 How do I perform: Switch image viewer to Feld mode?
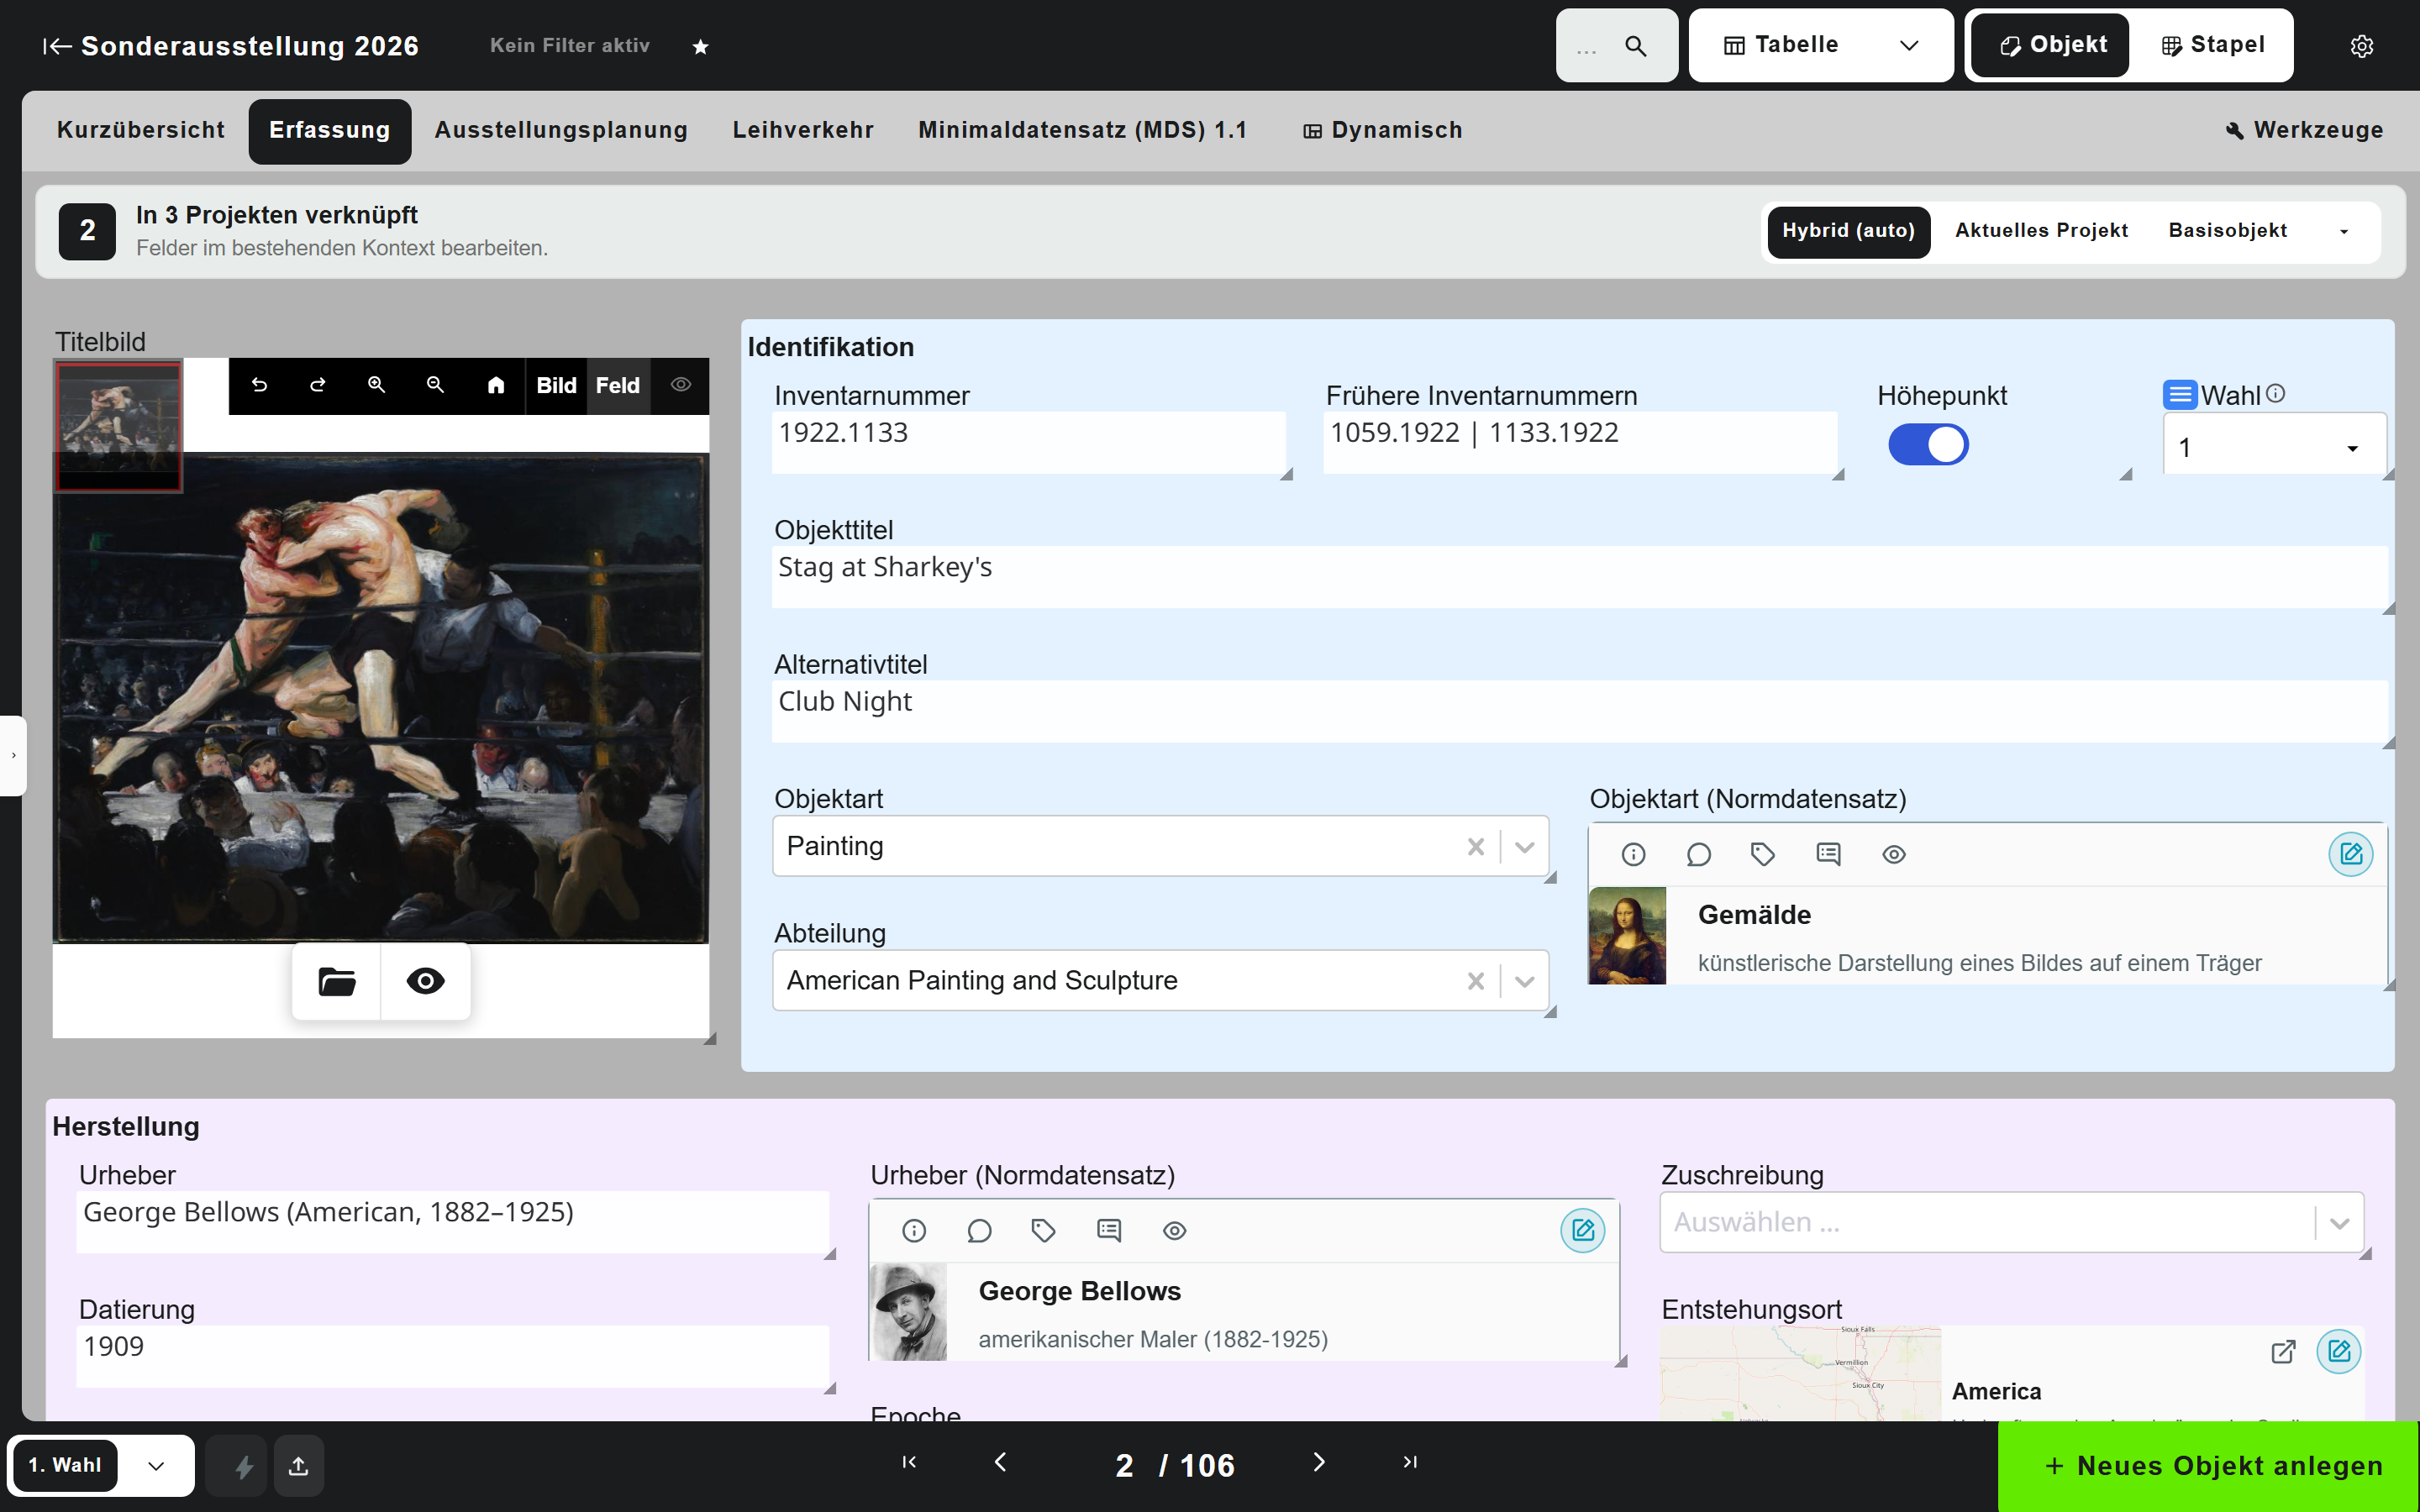[x=618, y=385]
